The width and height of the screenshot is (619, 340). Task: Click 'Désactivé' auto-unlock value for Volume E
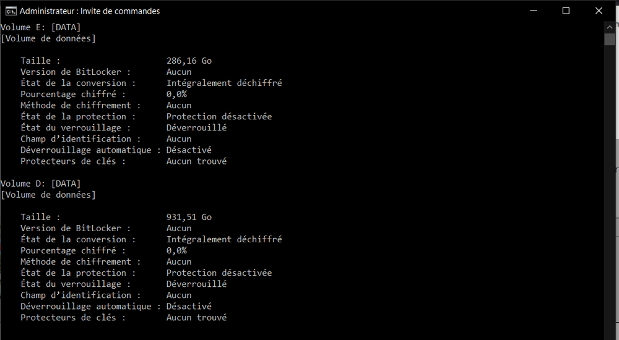pyautogui.click(x=189, y=150)
